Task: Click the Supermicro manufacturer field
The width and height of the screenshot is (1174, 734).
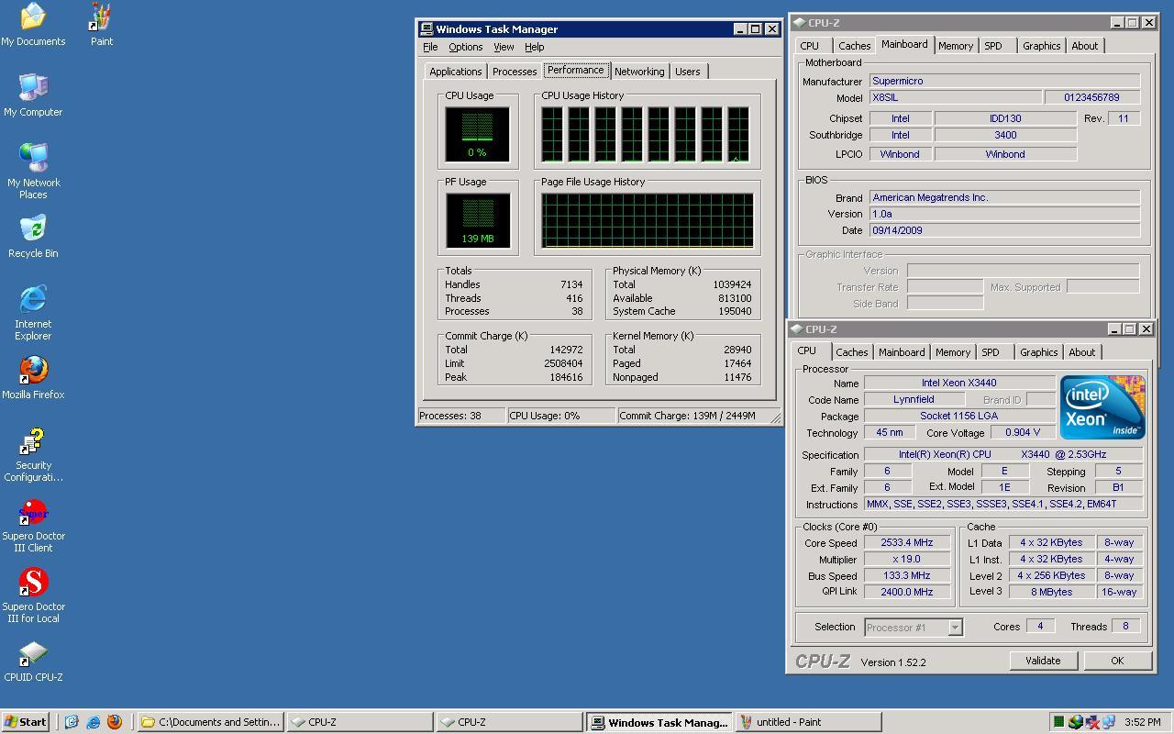Action: click(x=1004, y=81)
